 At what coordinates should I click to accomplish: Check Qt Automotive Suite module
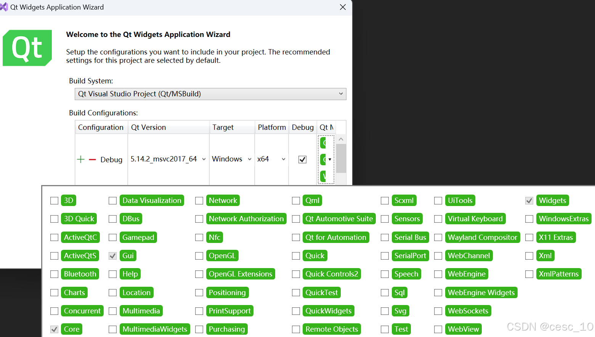[296, 219]
